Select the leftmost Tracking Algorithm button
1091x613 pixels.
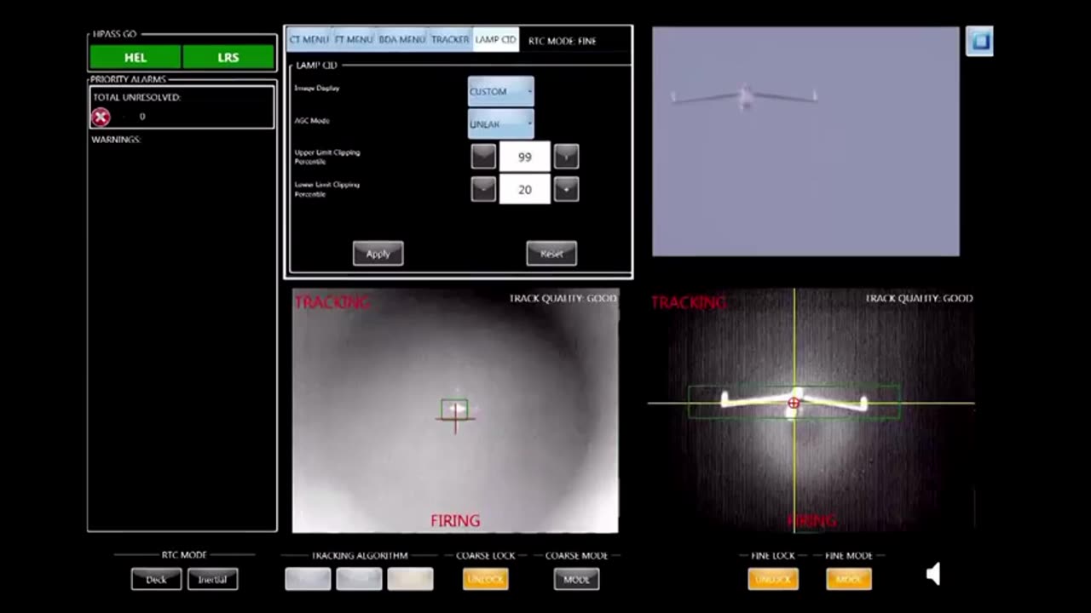click(x=308, y=579)
